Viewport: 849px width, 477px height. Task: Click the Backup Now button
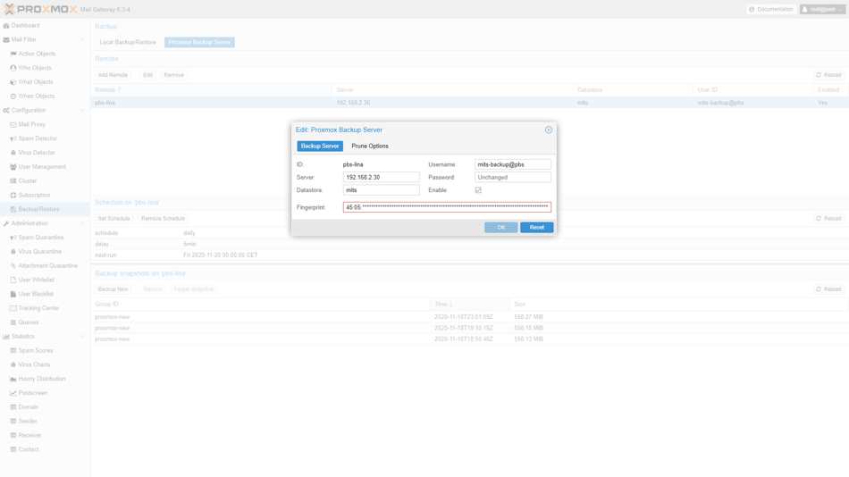[113, 289]
